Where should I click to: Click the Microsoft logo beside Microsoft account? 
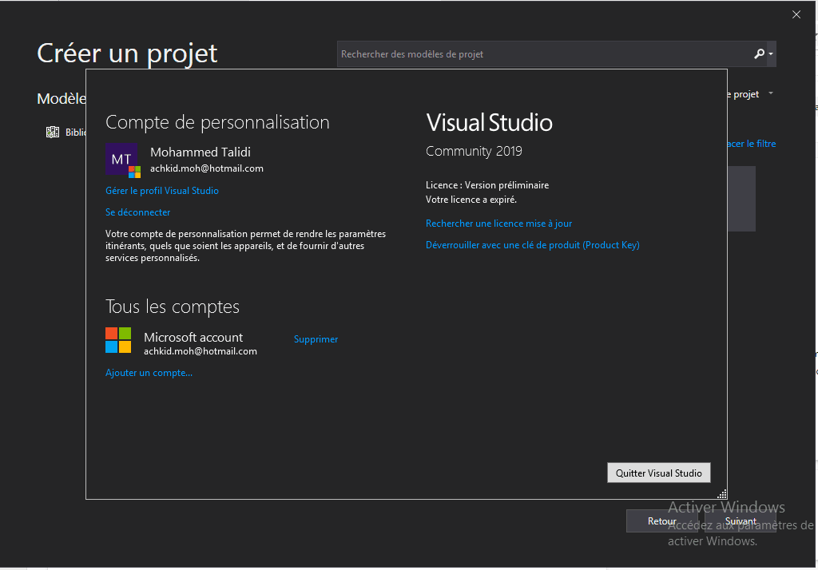[118, 340]
